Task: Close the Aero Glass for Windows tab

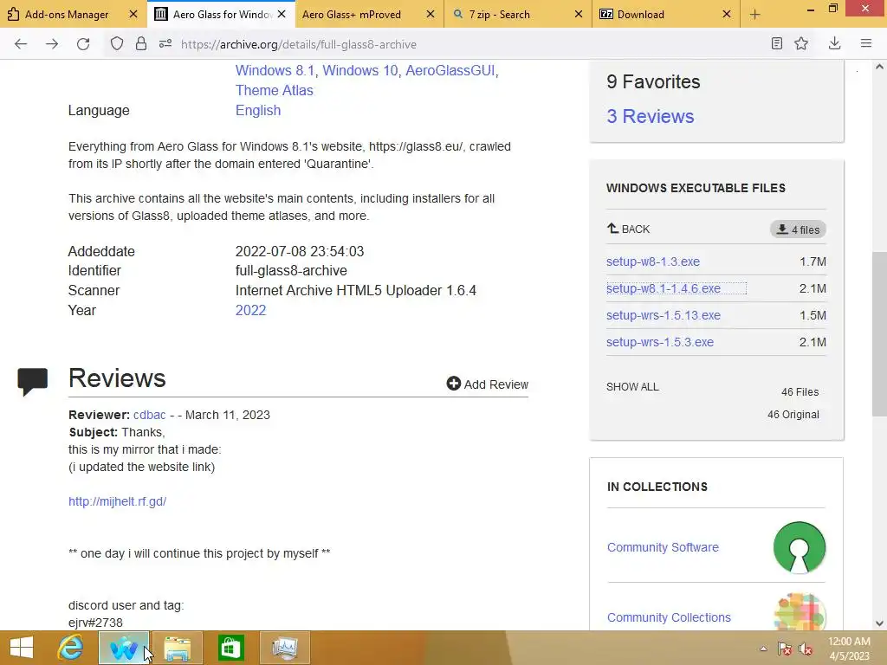Action: pos(282,14)
